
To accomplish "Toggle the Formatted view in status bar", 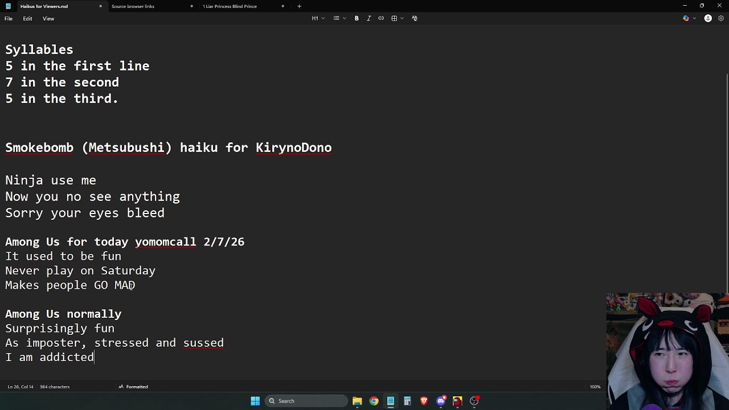I will 133,387.
